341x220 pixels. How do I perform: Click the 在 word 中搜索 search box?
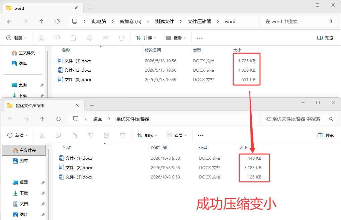299,21
